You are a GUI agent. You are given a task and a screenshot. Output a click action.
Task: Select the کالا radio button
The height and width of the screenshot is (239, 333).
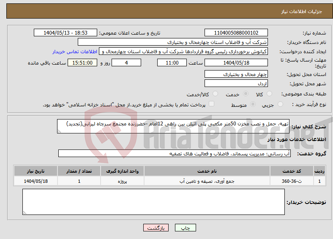pos(269,94)
